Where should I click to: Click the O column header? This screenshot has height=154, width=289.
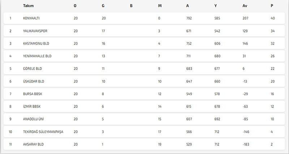click(x=75, y=6)
